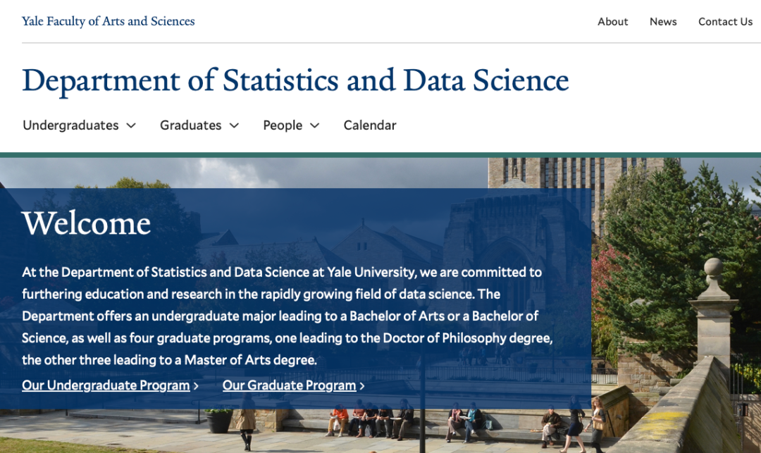
Task: Expand the People menu chevron
Action: [x=315, y=125]
